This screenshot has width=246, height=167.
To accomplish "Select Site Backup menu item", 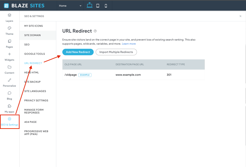I will click(x=33, y=82).
